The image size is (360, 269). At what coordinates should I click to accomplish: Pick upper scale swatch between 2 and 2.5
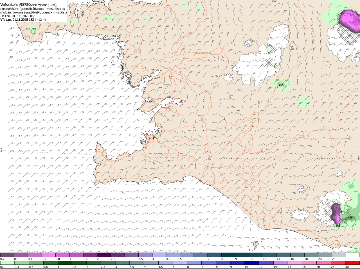[x=104, y=255]
